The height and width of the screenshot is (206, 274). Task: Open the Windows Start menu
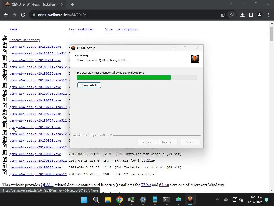point(84,200)
